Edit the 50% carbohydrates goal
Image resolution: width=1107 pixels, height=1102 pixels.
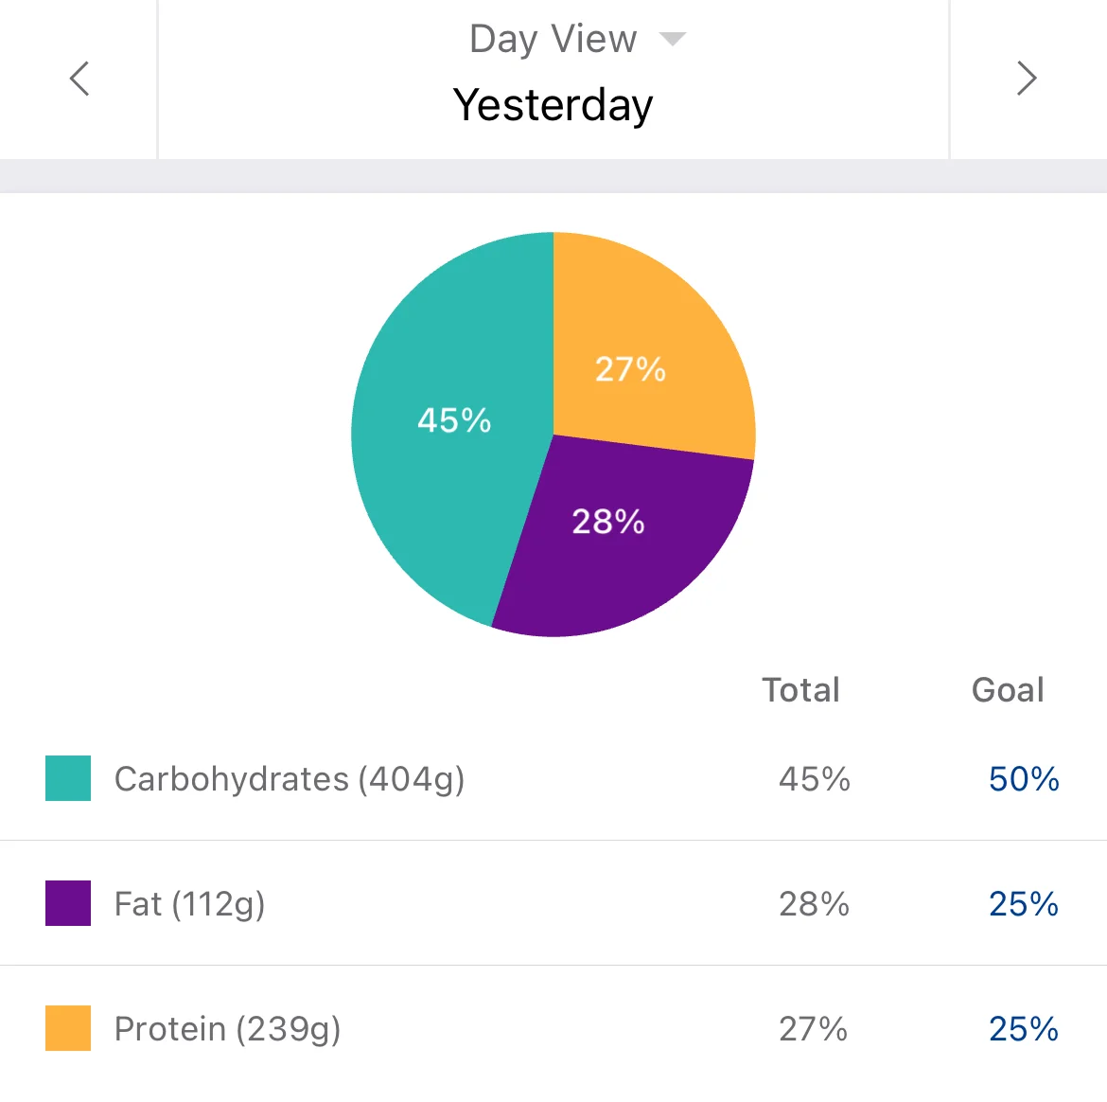1024,779
